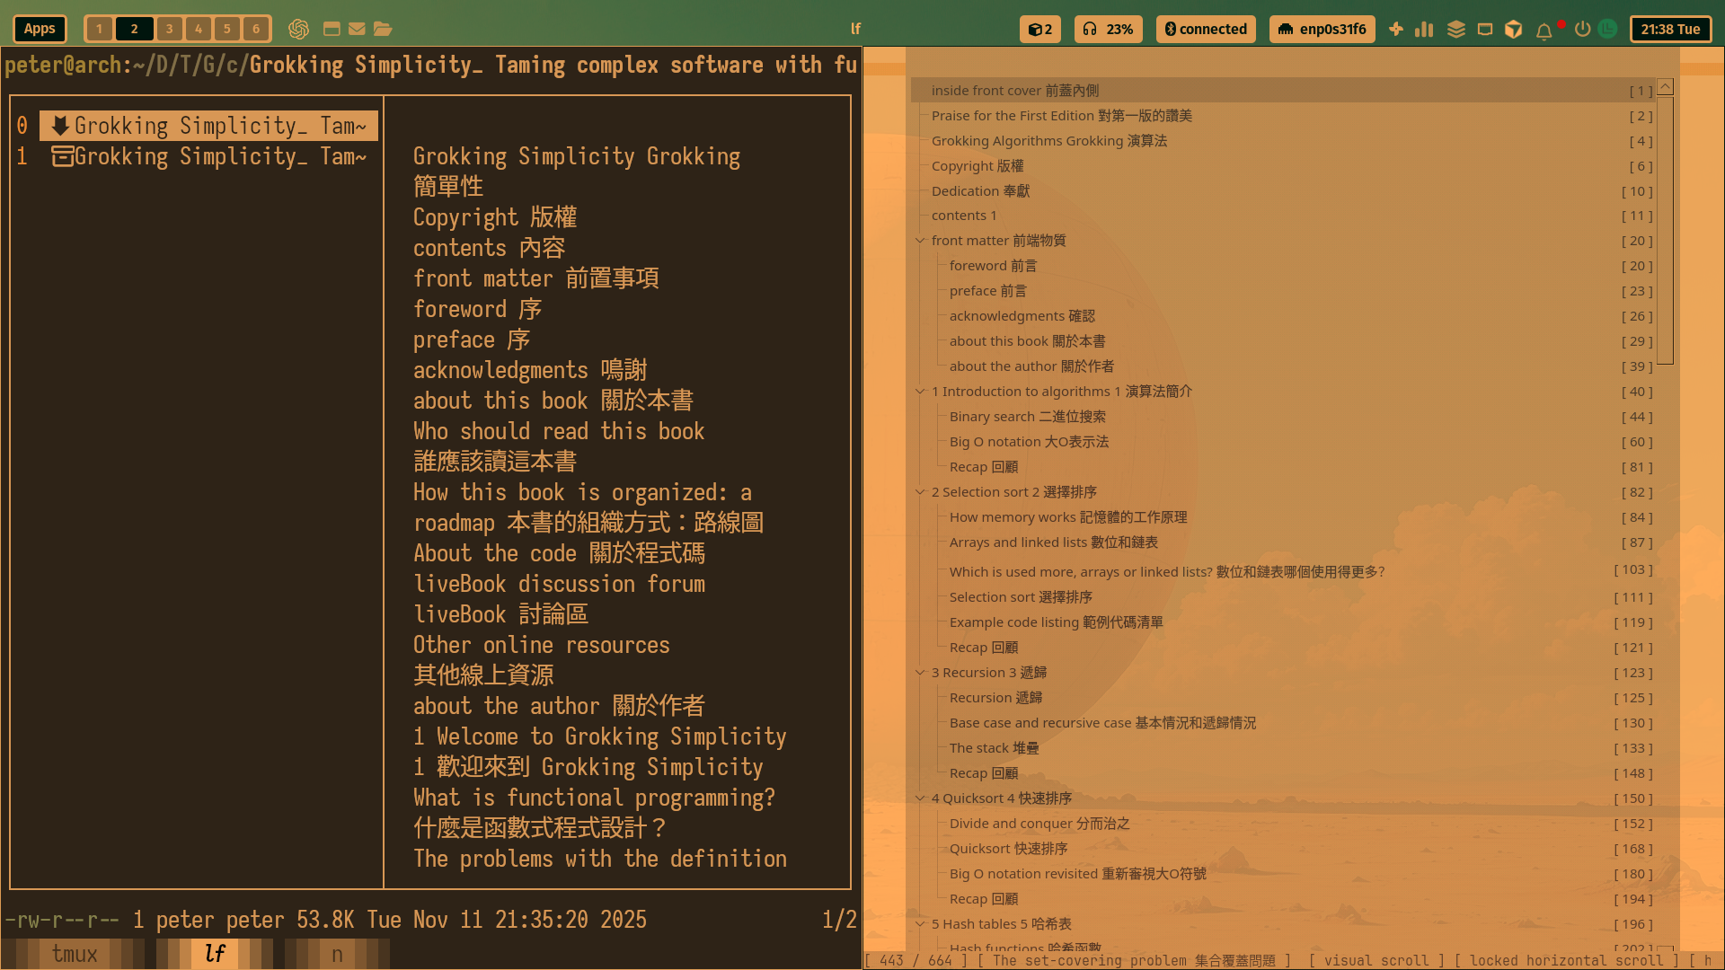Toggle the Bluetooth connected indicator
Viewport: 1725px width, 970px height.
(x=1206, y=29)
